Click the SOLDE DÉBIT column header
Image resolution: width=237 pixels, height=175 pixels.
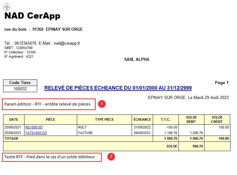point(191,119)
